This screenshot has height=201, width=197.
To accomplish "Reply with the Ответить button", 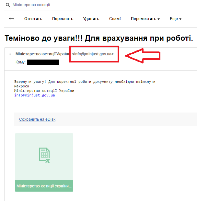I will 33,19.
